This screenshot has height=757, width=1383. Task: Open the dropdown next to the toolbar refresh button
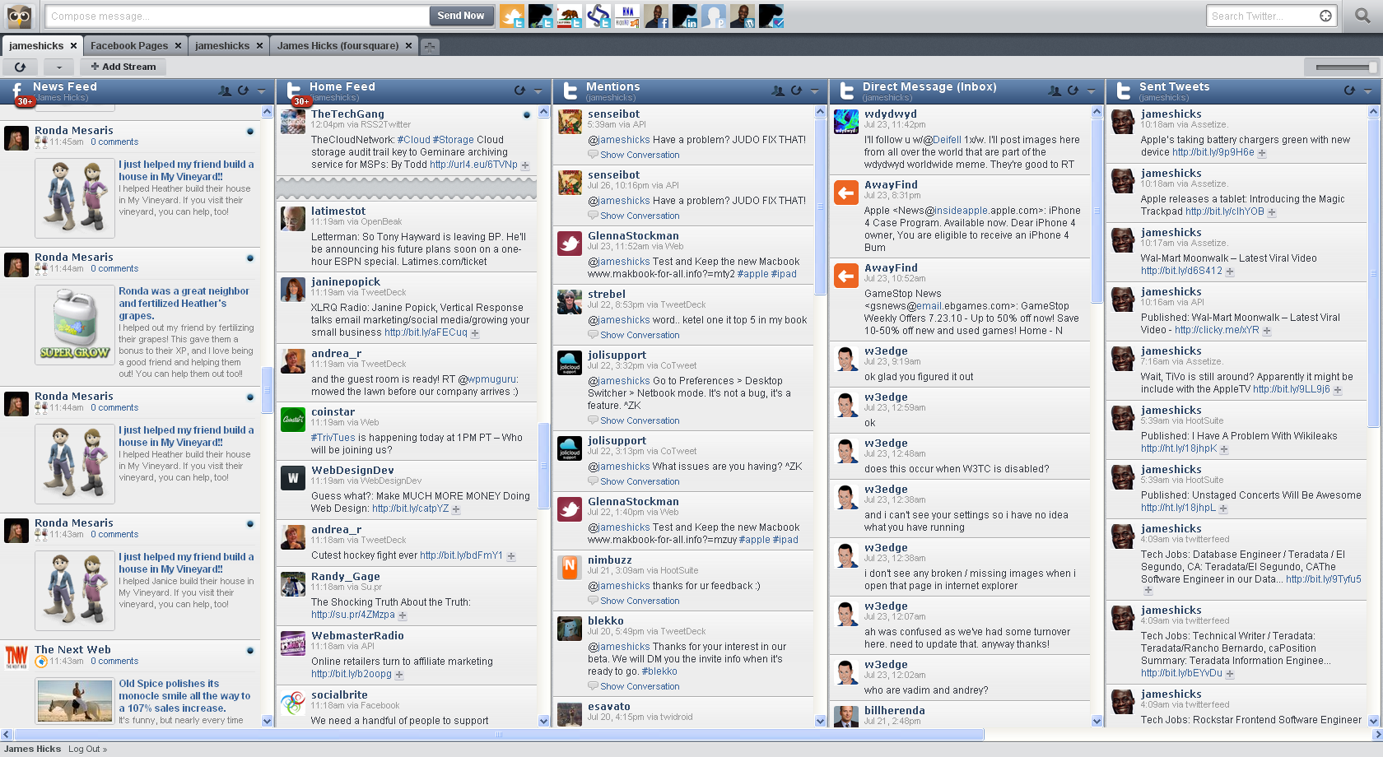pos(58,67)
